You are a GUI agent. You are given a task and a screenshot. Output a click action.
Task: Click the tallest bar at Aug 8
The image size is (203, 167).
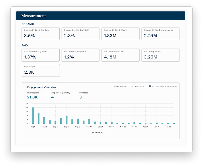(x=33, y=116)
